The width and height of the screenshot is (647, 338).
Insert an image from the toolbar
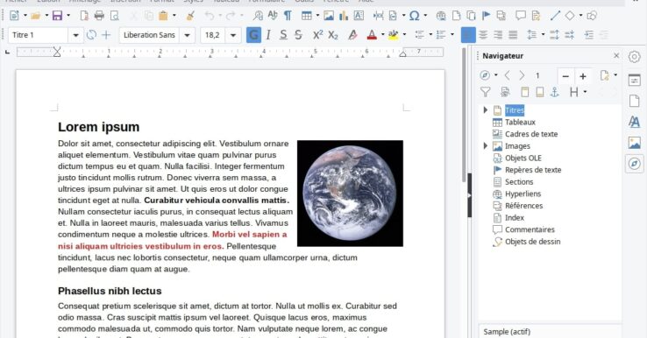coord(329,16)
